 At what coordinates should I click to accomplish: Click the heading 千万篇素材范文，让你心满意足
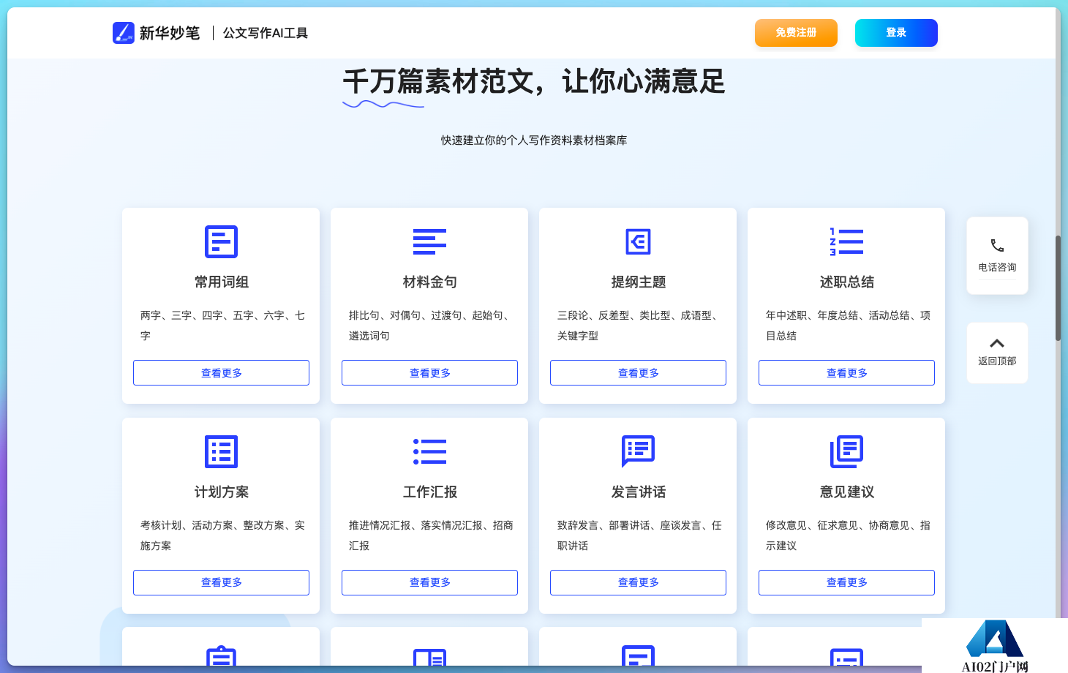[534, 81]
